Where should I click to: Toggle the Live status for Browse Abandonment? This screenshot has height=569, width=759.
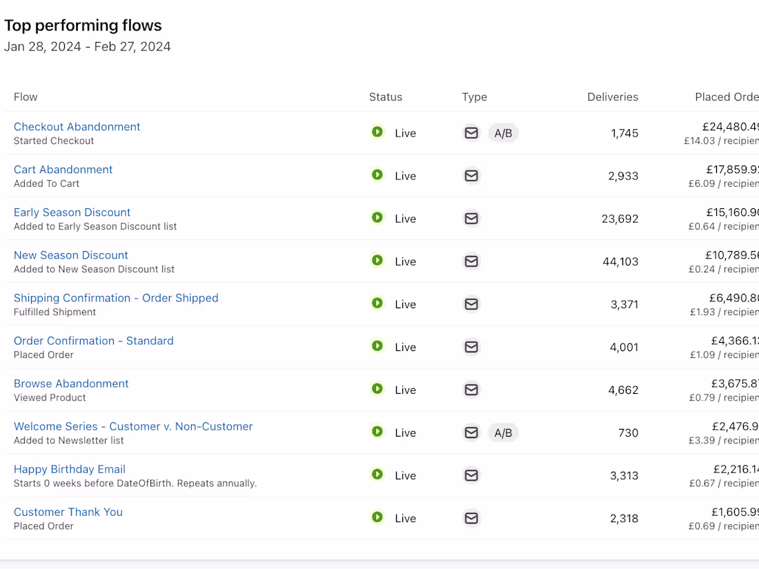pos(377,388)
